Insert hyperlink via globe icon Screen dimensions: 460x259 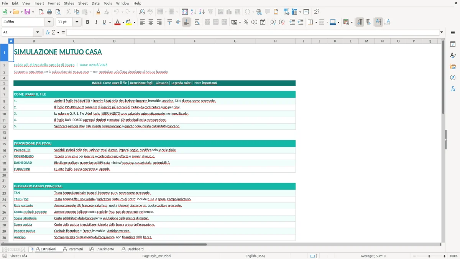click(259, 12)
